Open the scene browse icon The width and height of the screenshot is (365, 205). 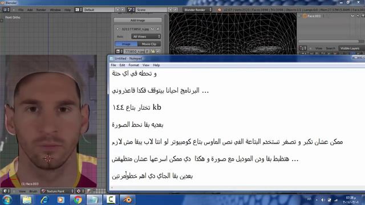tap(131, 10)
